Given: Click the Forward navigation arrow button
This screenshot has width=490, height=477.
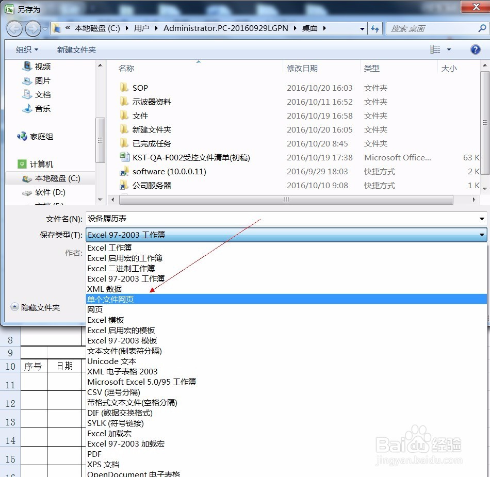Looking at the screenshot, I should tap(33, 29).
